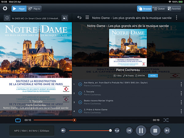Image resolution: width=184 pixels, height=138 pixels.
Task: Click the 1 Disc info label
Action: pos(117,76)
